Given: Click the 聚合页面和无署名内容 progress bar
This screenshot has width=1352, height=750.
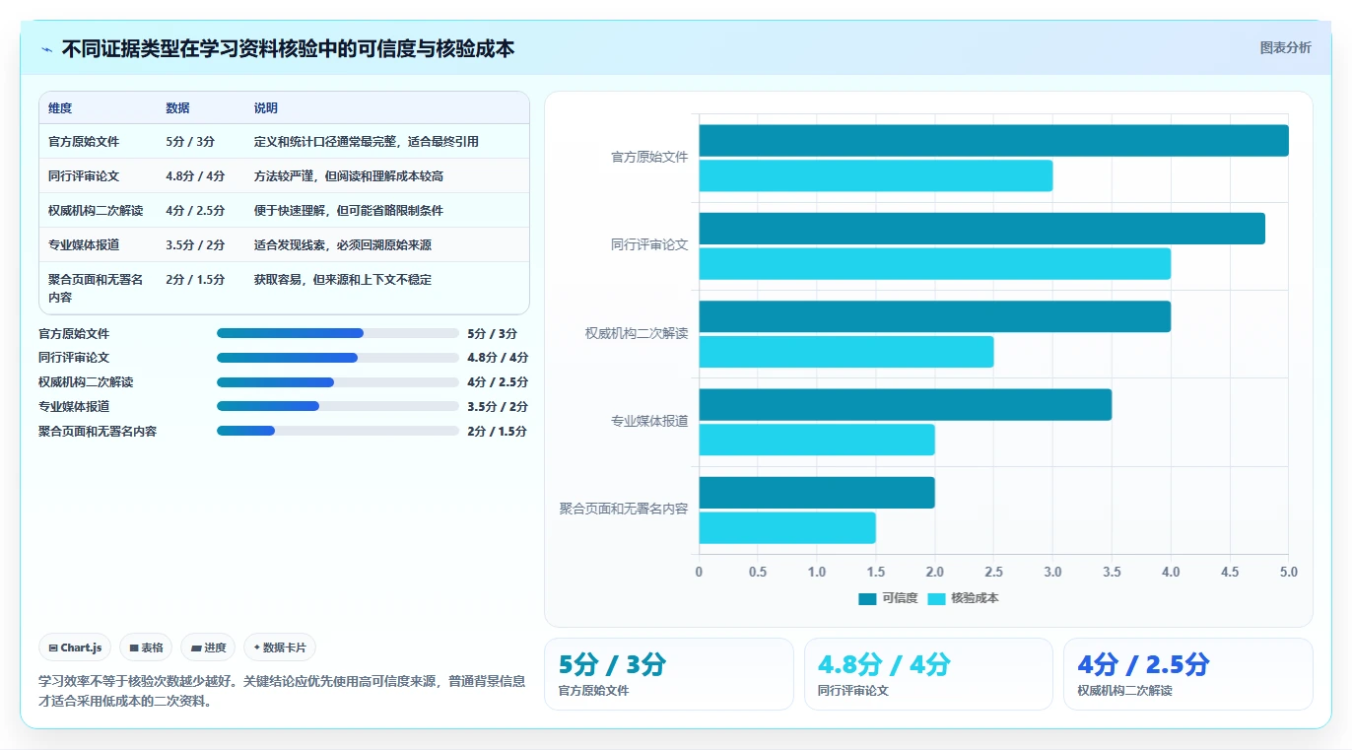Looking at the screenshot, I should point(338,431).
